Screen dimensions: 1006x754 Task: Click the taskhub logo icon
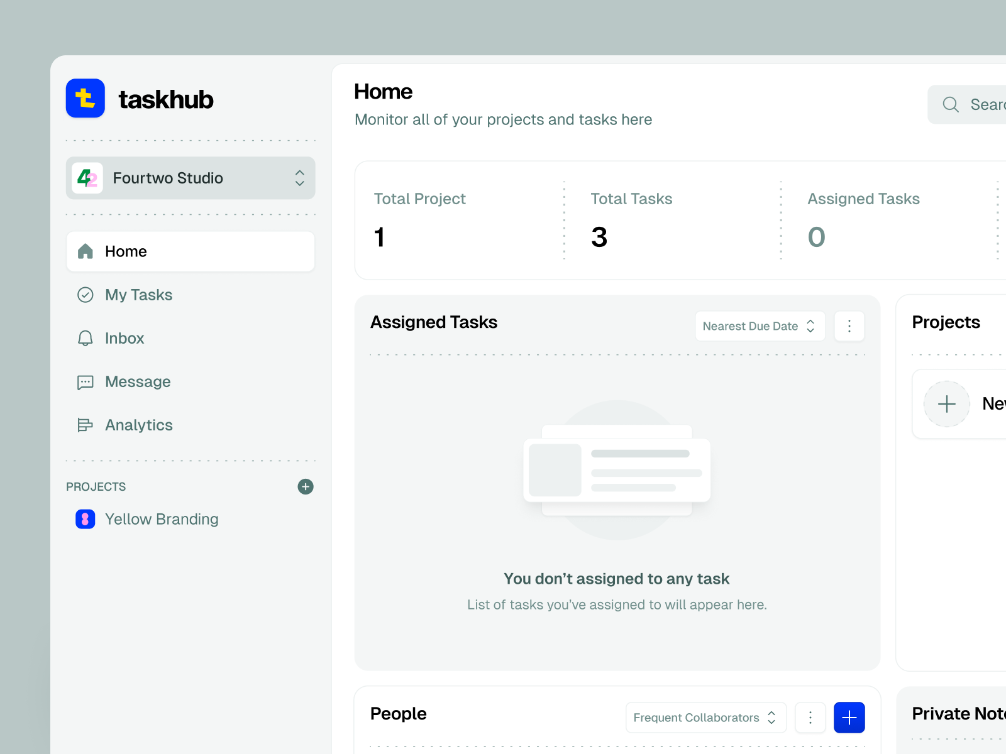86,98
